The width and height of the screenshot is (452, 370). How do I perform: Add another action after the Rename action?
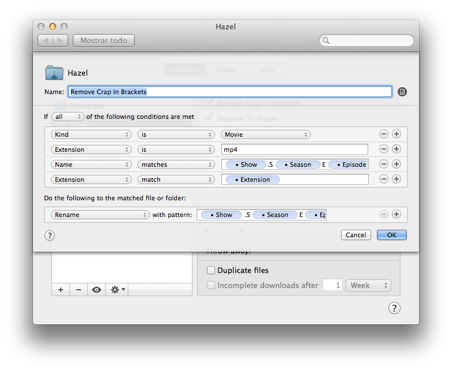pyautogui.click(x=397, y=214)
